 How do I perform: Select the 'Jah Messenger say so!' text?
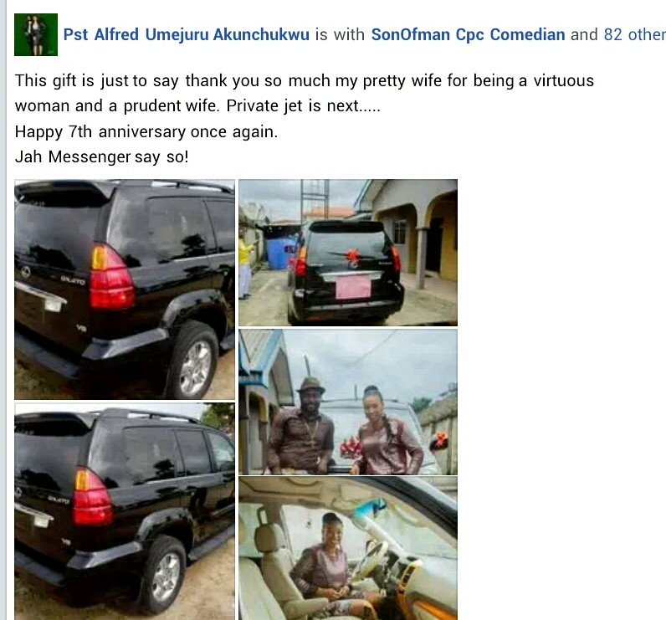coord(101,156)
